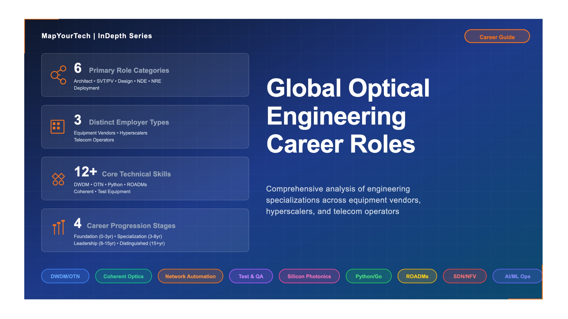Click the grid building icon for Employer Types
Screen dimensions: 568x319
click(x=58, y=127)
